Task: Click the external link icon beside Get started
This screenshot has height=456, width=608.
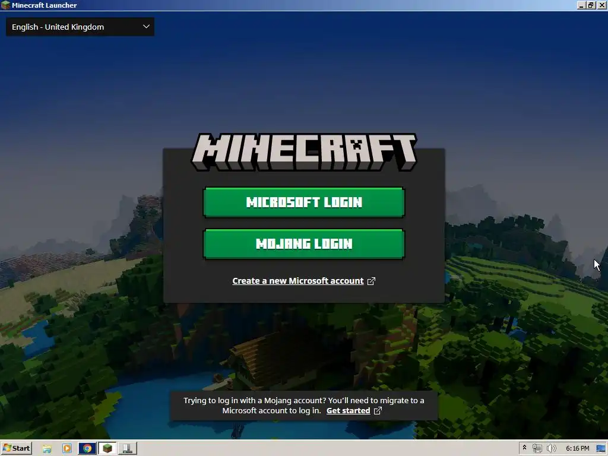Action: point(378,410)
